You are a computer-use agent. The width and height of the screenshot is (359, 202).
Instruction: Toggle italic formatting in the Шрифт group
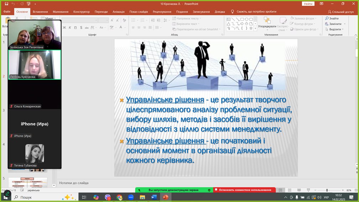[x=70, y=28]
